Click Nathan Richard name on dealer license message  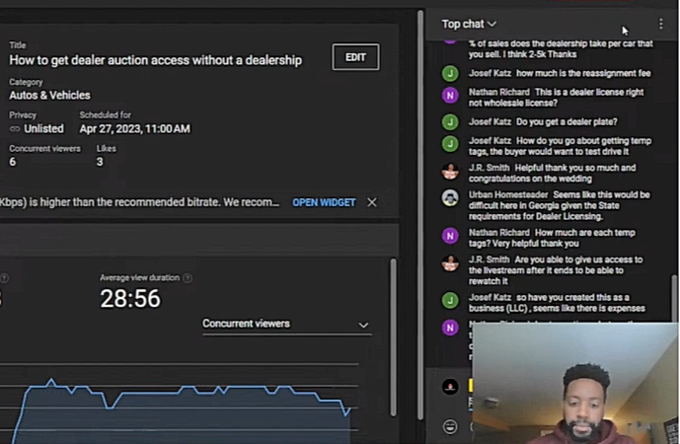click(498, 92)
